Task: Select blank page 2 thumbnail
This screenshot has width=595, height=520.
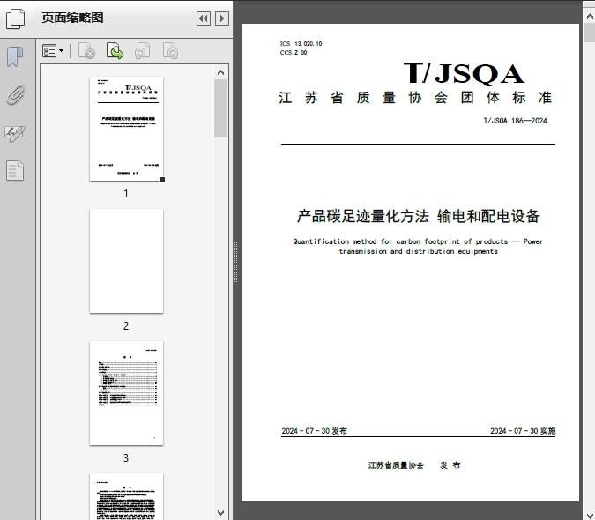Action: [126, 261]
